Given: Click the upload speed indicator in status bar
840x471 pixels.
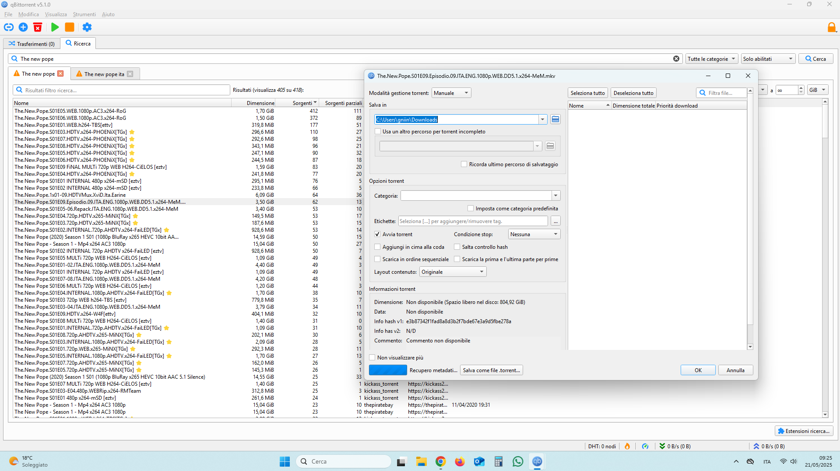Looking at the screenshot, I should coord(769,446).
